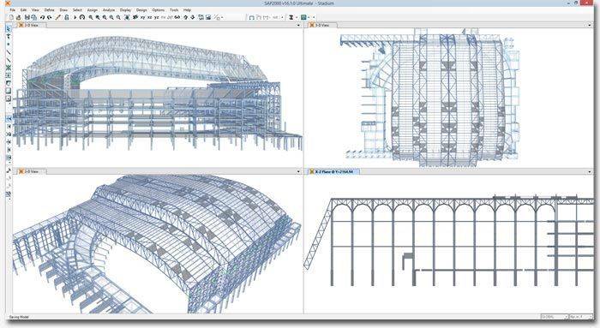
Task: Toggle the yz plane view button
Action: 157,17
